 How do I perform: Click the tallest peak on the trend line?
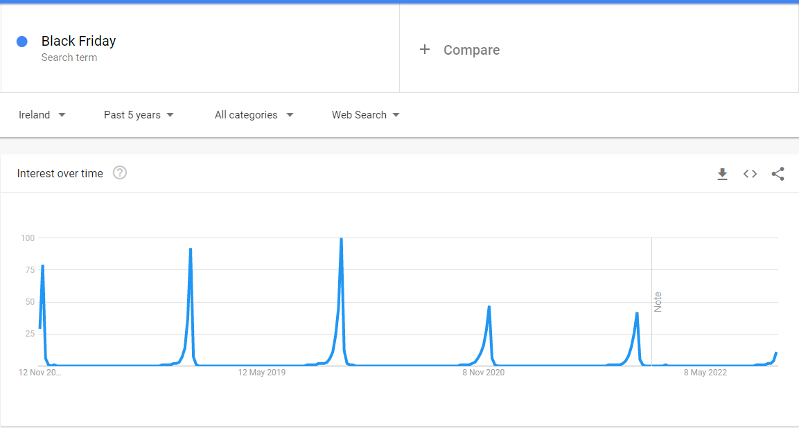click(x=340, y=239)
